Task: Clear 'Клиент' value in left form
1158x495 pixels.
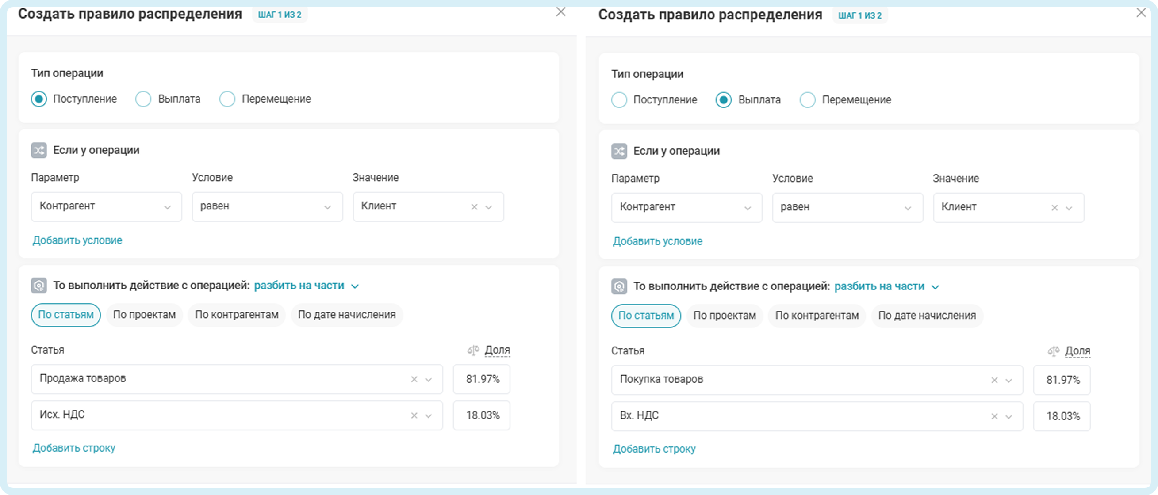Action: (474, 207)
